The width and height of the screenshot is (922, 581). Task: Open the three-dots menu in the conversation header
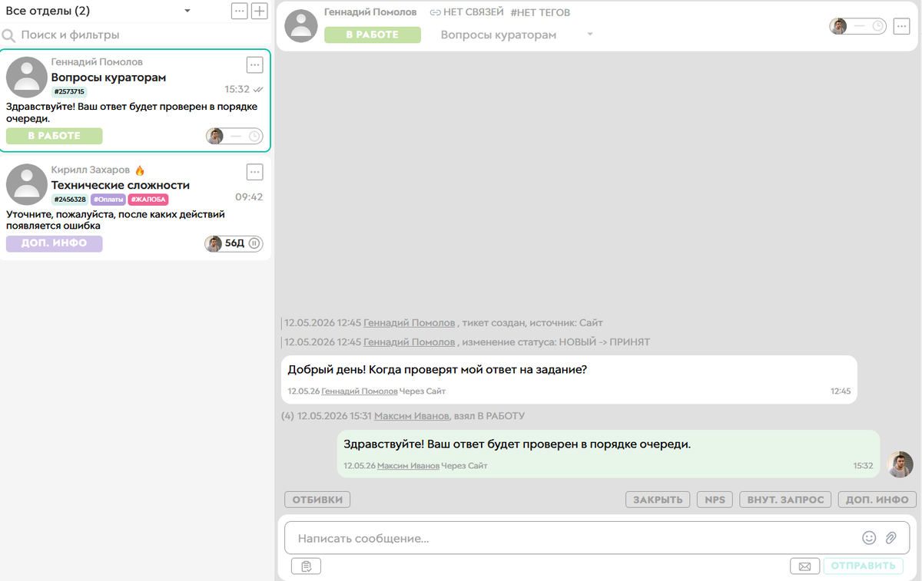click(x=902, y=26)
